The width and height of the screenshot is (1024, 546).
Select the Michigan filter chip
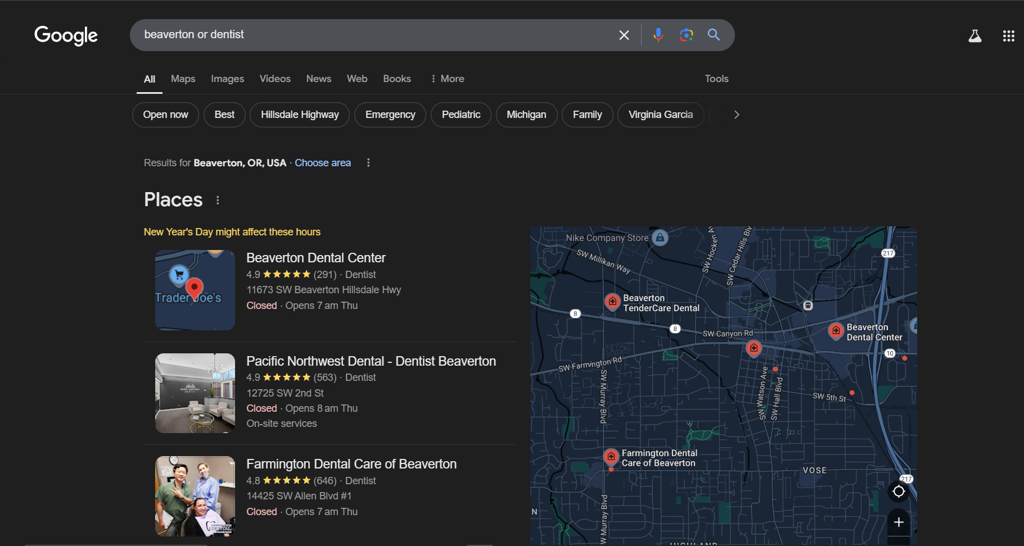click(x=526, y=115)
